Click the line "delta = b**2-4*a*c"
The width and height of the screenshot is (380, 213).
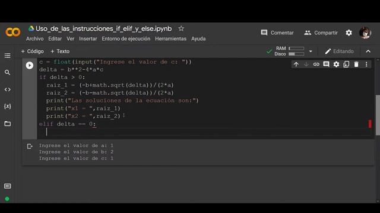pyautogui.click(x=71, y=70)
